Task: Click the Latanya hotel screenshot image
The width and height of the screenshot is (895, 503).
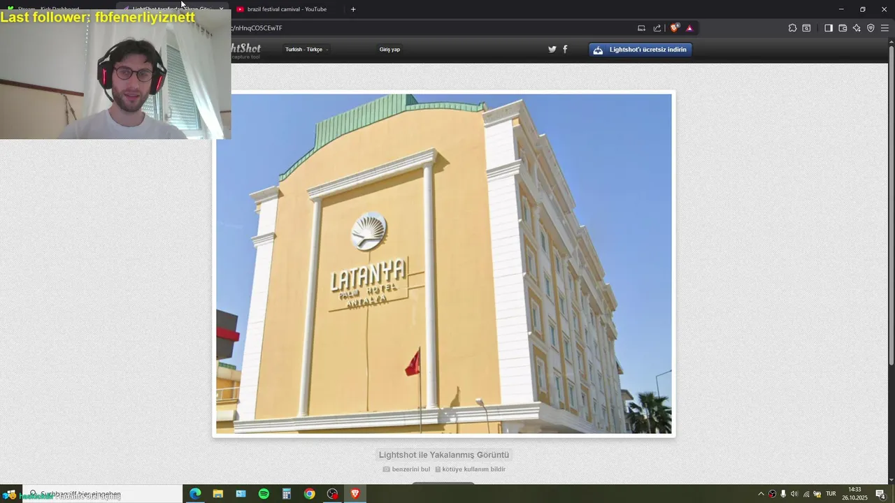Action: (x=444, y=264)
